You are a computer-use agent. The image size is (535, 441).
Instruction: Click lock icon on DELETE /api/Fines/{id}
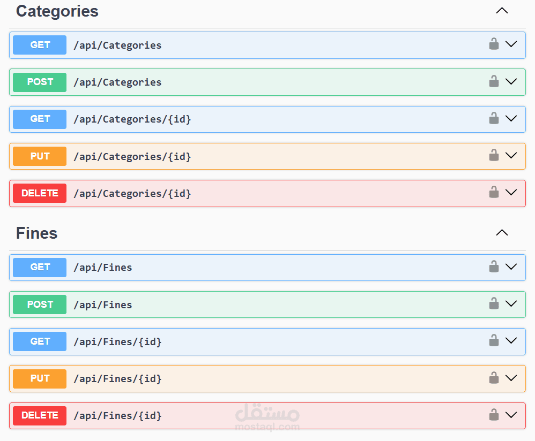[494, 415]
